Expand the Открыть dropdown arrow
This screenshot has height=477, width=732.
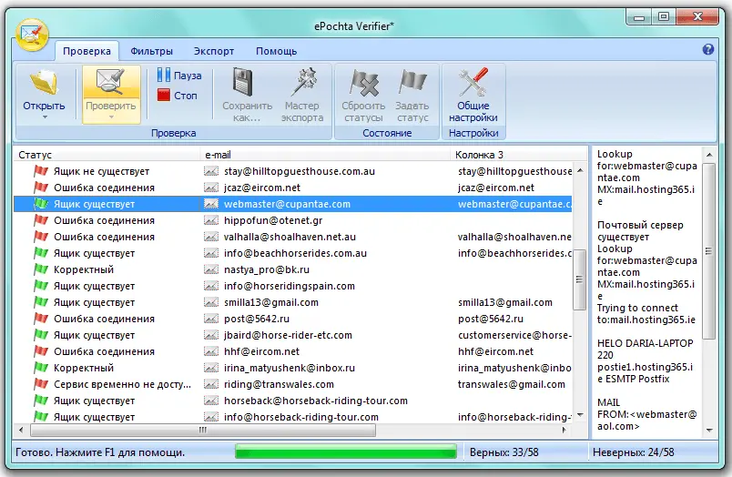coord(43,117)
